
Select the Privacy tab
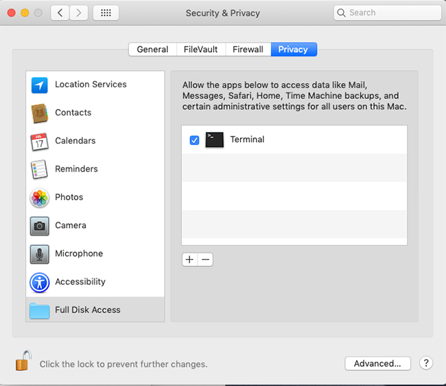click(294, 49)
